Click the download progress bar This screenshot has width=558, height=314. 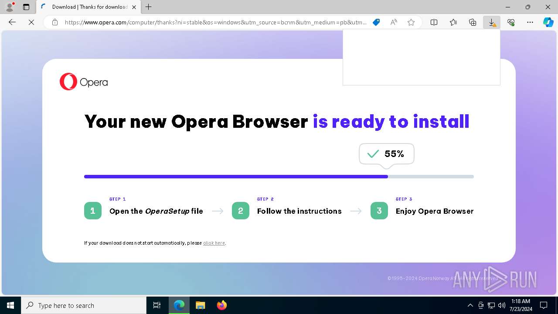(279, 177)
